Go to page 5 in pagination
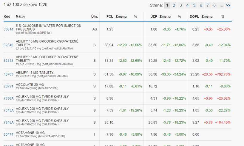The width and height of the screenshot is (244, 146). [194, 5]
